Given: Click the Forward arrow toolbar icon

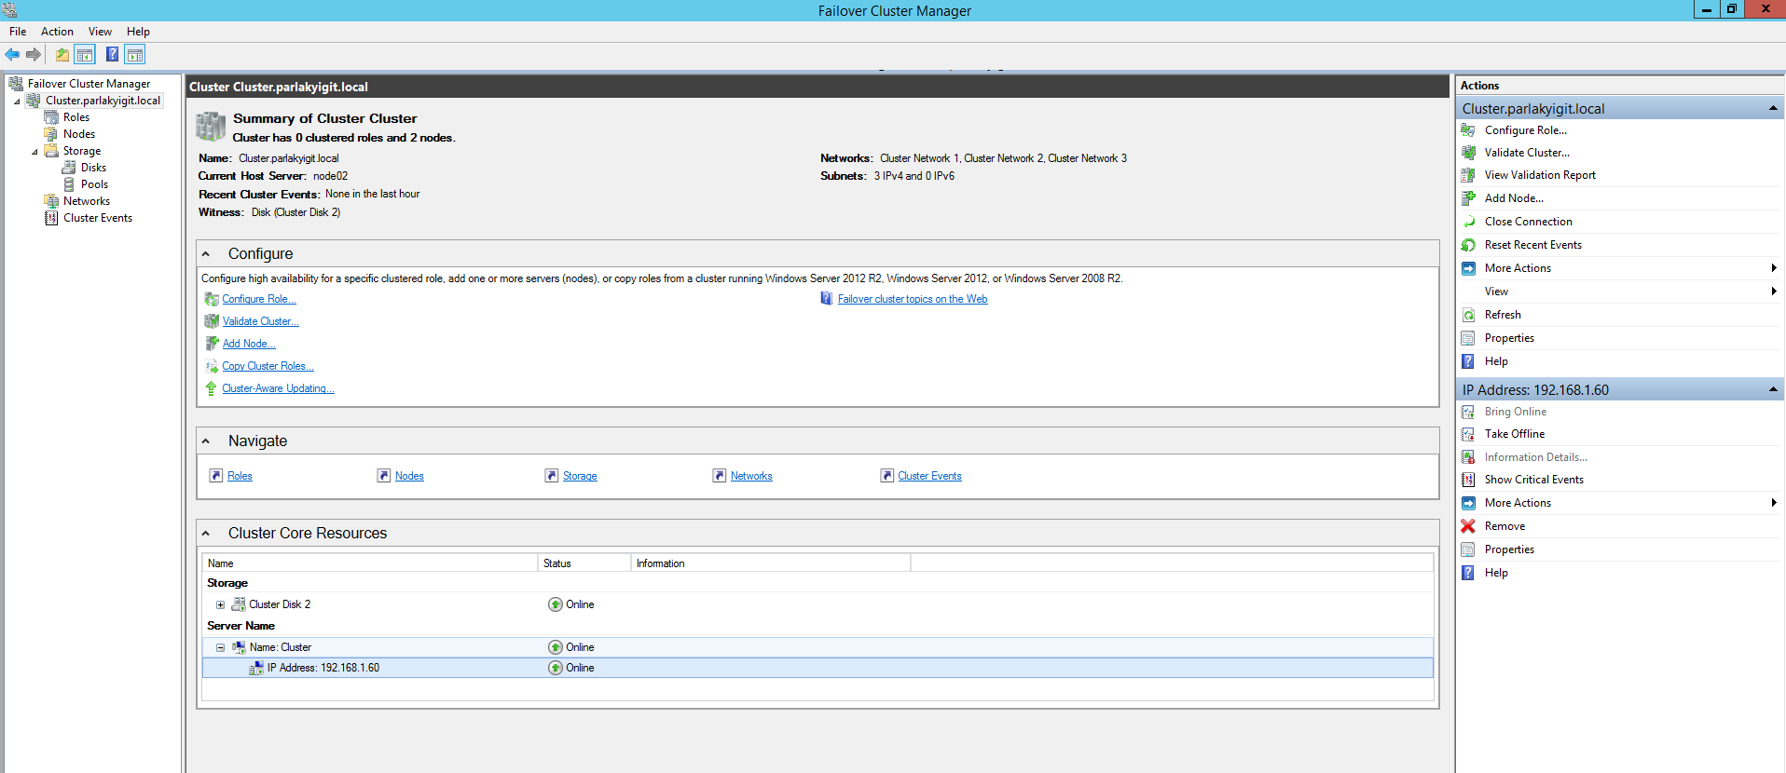Looking at the screenshot, I should click(x=34, y=55).
